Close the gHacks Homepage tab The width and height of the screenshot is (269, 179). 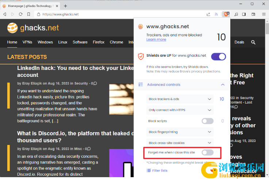pyautogui.click(x=57, y=6)
